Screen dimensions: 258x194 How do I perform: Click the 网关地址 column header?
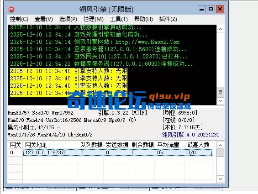pos(50,145)
